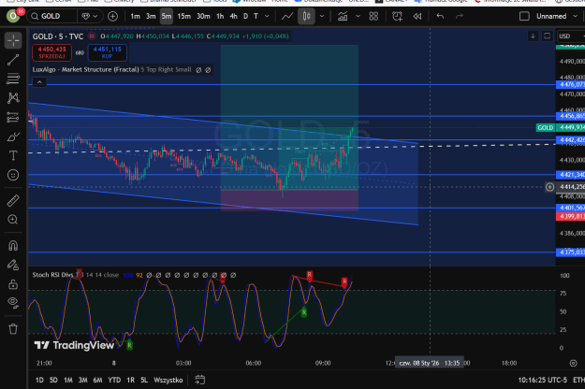Toggle ETH extended session in bottom bar
Viewport: 585px width, 389px height.
pyautogui.click(x=578, y=380)
